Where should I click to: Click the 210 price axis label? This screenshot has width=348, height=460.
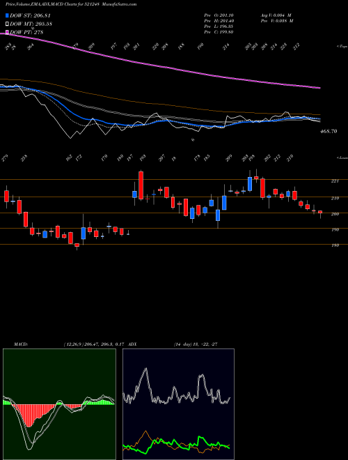[335, 199]
